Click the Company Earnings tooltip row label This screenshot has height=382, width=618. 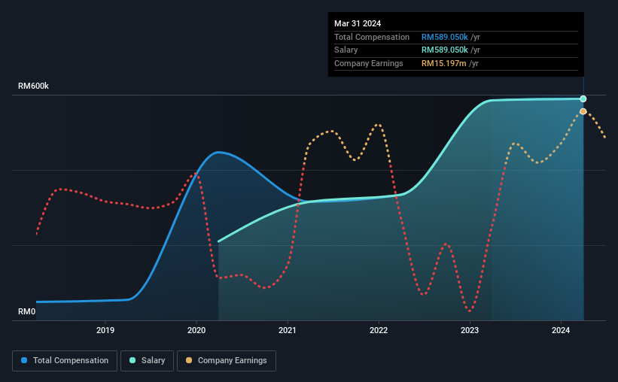coord(369,63)
